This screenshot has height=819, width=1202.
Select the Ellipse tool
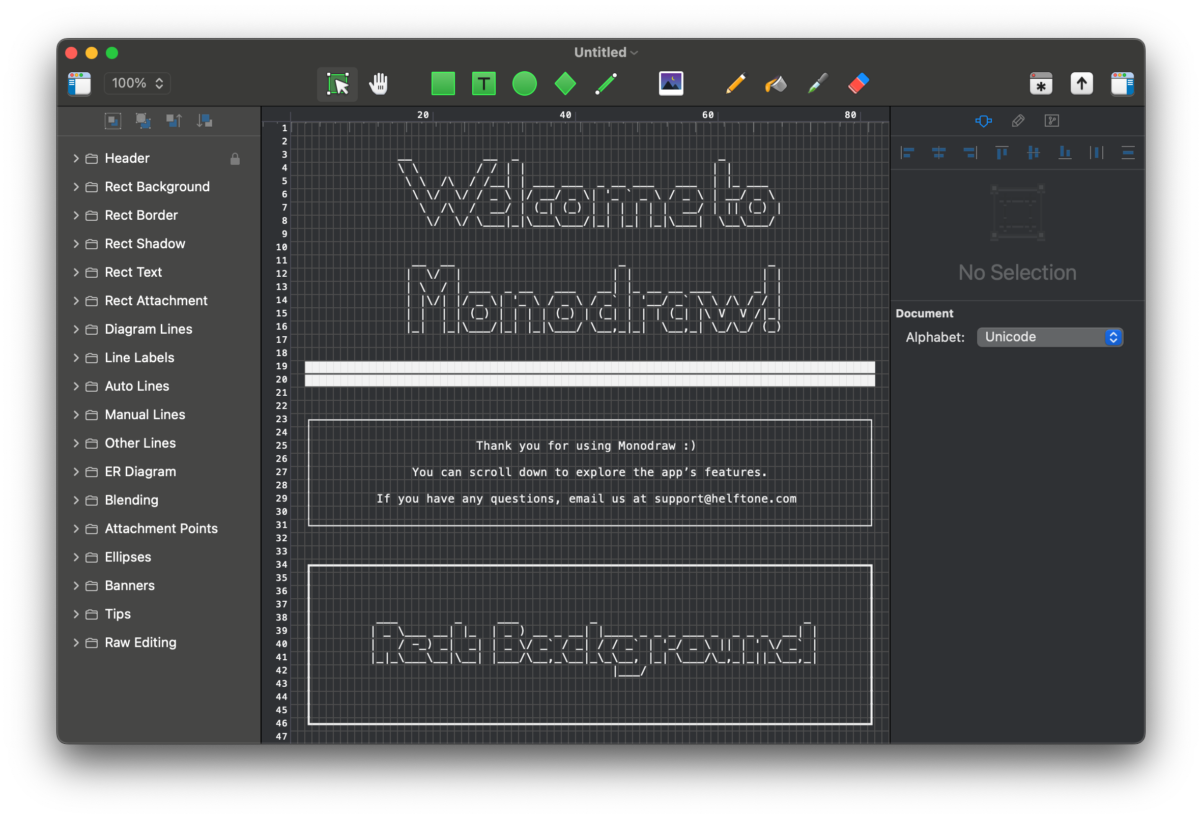click(525, 84)
